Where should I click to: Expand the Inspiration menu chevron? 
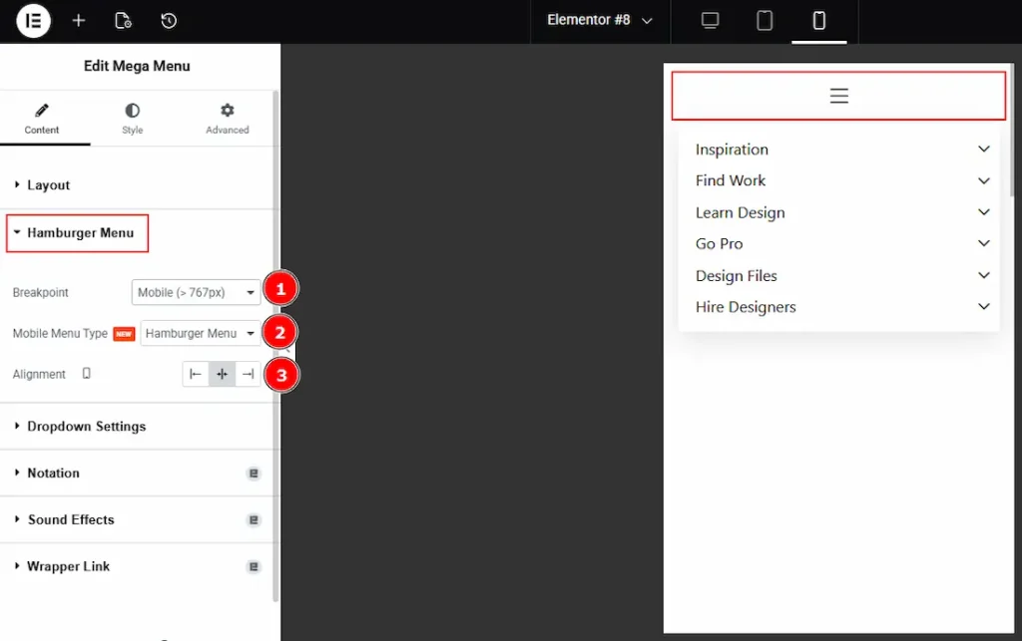point(984,149)
